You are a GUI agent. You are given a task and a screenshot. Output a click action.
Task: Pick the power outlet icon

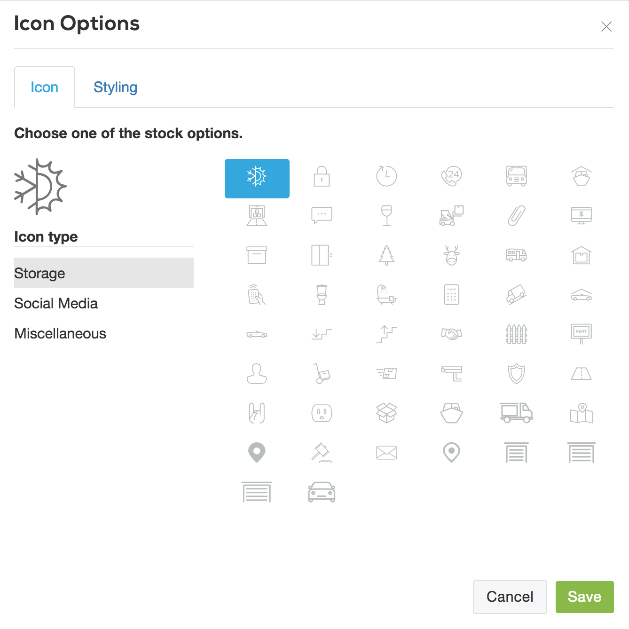click(322, 413)
